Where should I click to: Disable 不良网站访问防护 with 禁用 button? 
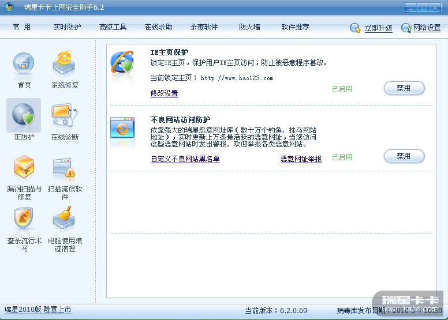404,156
